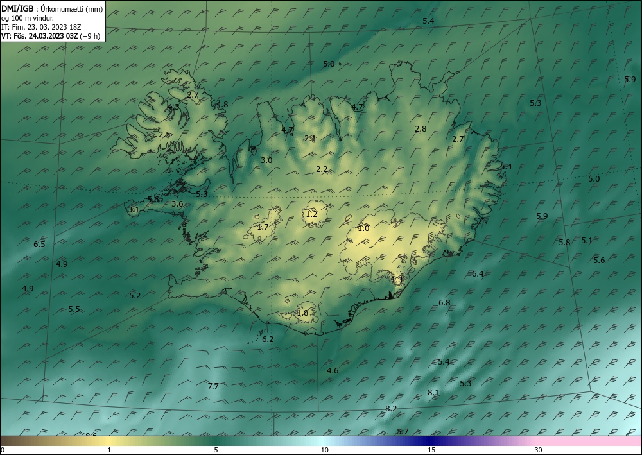Click the 6.2 value off the south coast
The height and width of the screenshot is (455, 642).
pyautogui.click(x=268, y=339)
